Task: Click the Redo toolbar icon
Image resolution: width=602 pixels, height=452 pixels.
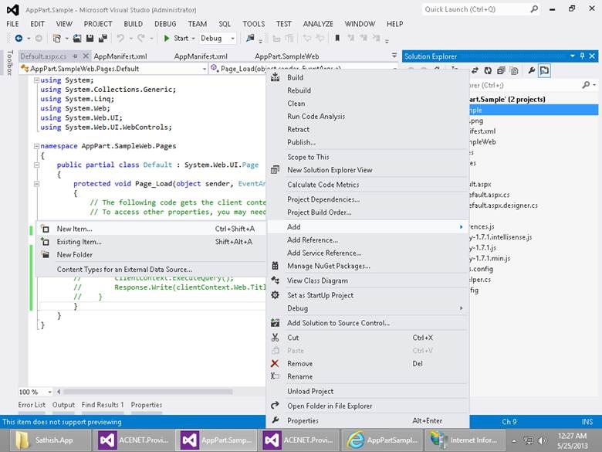Action: [141, 38]
